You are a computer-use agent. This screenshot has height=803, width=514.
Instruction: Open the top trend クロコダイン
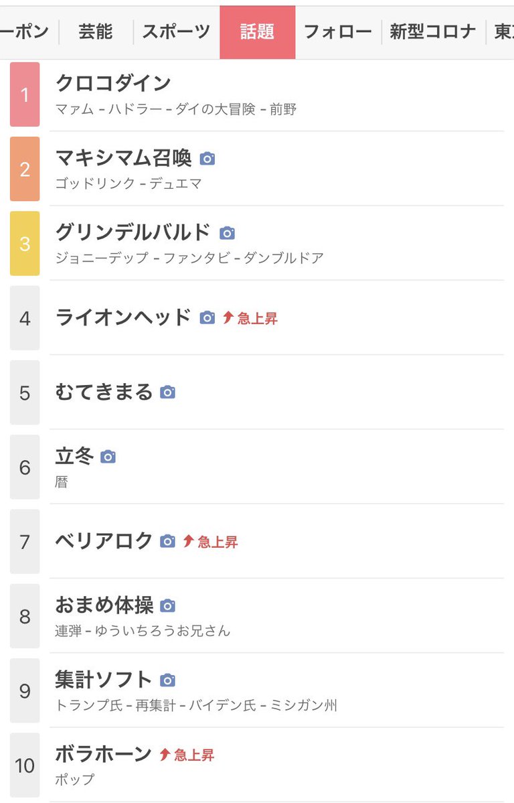113,84
